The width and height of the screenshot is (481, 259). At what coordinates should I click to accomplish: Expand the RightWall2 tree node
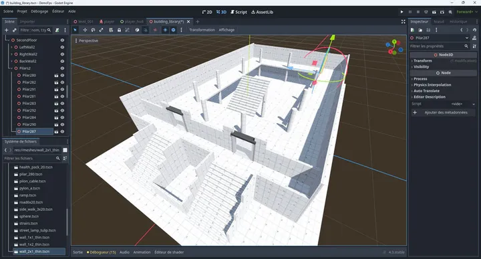pos(11,54)
